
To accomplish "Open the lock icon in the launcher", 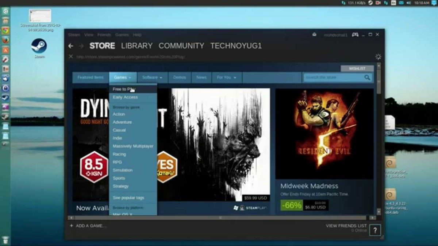I will 5,88.
